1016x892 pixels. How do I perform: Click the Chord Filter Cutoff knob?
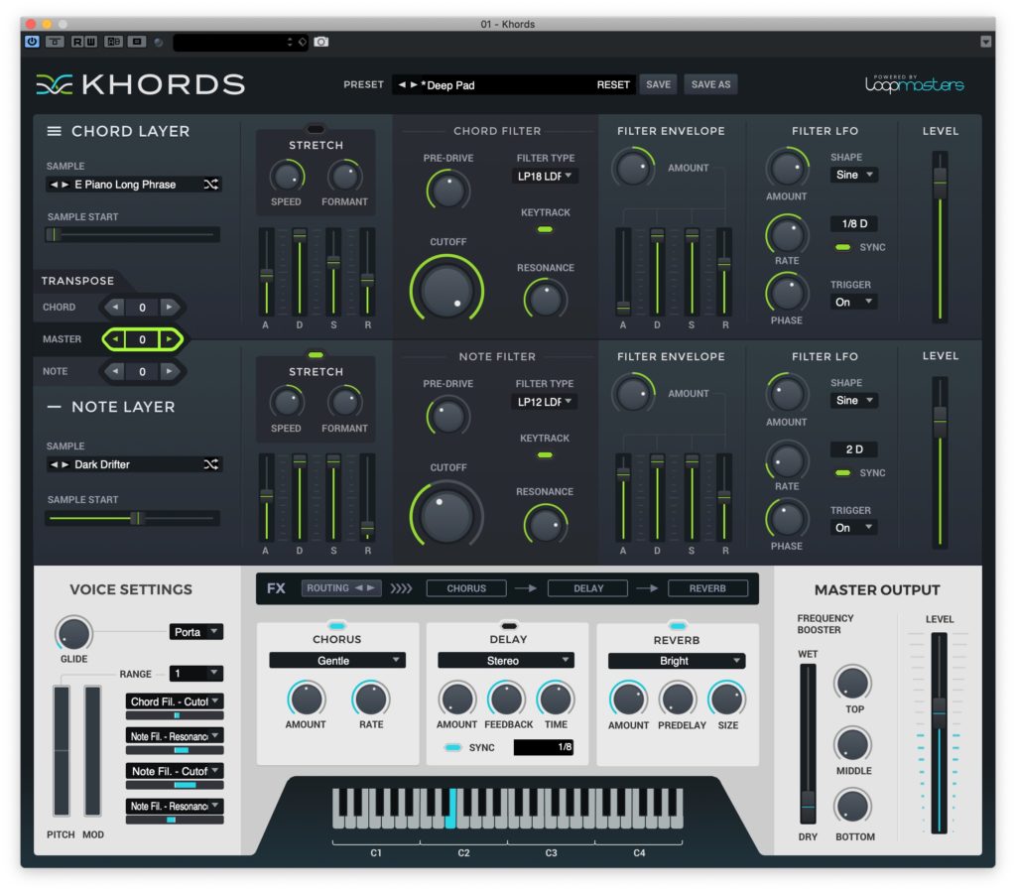(x=446, y=290)
